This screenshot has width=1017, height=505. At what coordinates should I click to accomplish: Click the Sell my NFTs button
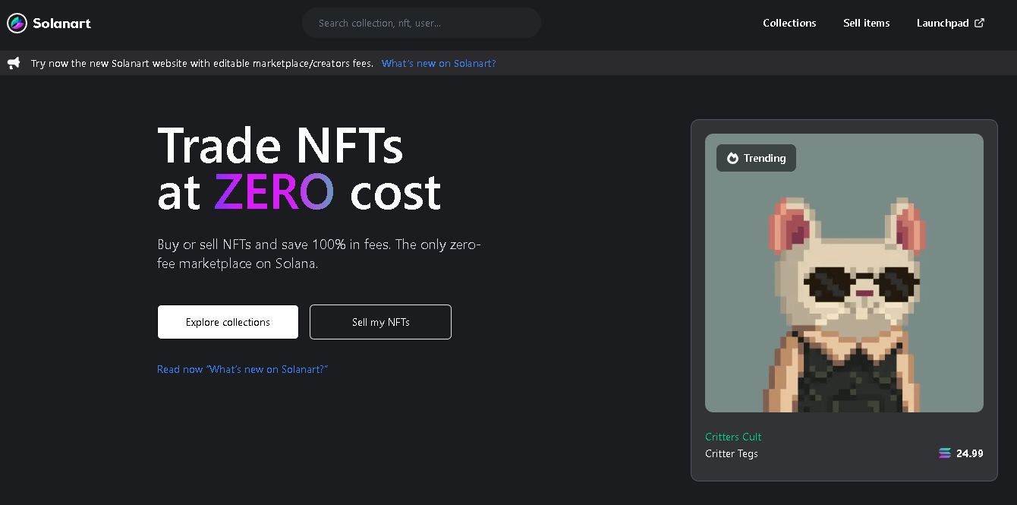click(380, 322)
